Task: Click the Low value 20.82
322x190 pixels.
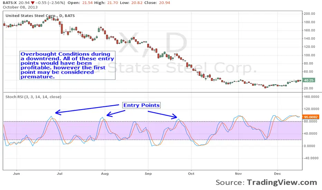Action: point(137,3)
